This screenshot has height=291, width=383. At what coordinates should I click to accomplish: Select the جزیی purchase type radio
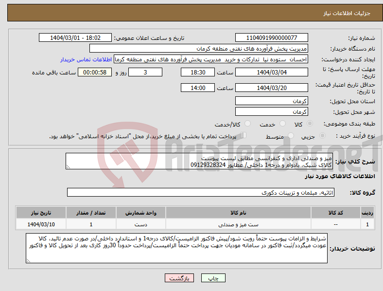[x=322, y=135]
